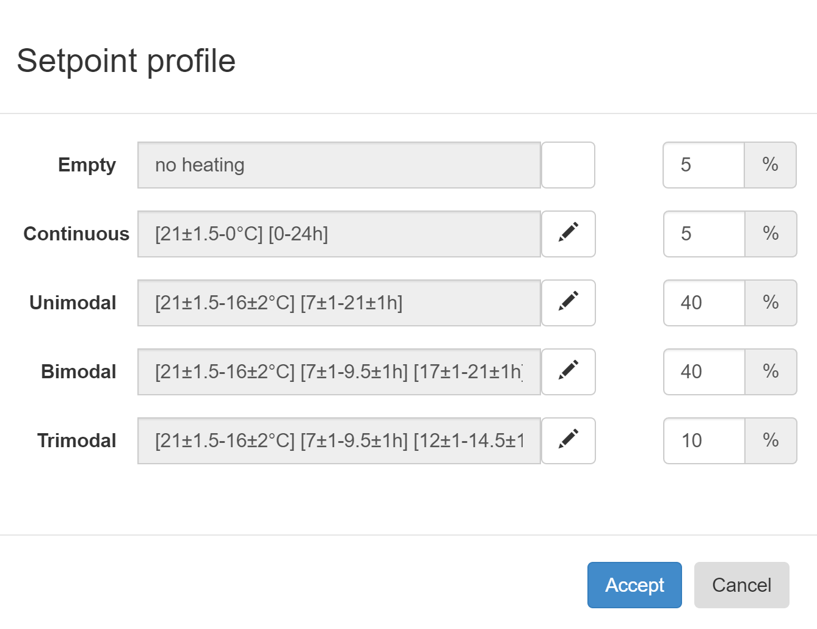Select the Unimodal [7±1-21±1h] setpoint field
The height and width of the screenshot is (629, 817).
pyautogui.click(x=339, y=303)
